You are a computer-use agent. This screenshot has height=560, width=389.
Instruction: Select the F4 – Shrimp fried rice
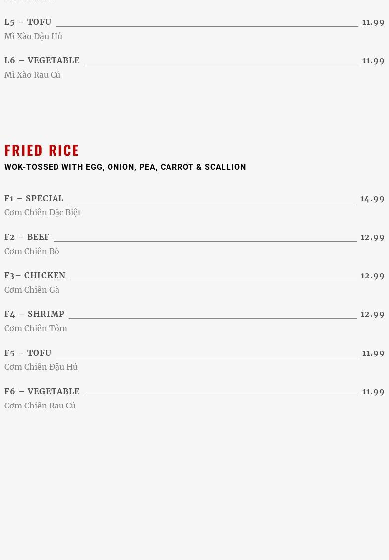click(x=35, y=314)
